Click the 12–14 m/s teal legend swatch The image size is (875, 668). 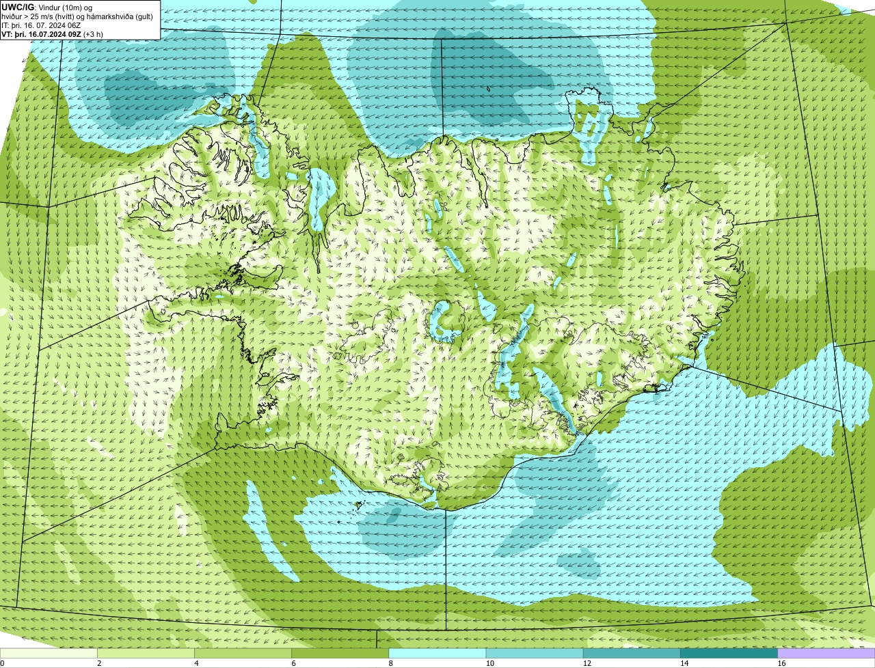click(632, 654)
